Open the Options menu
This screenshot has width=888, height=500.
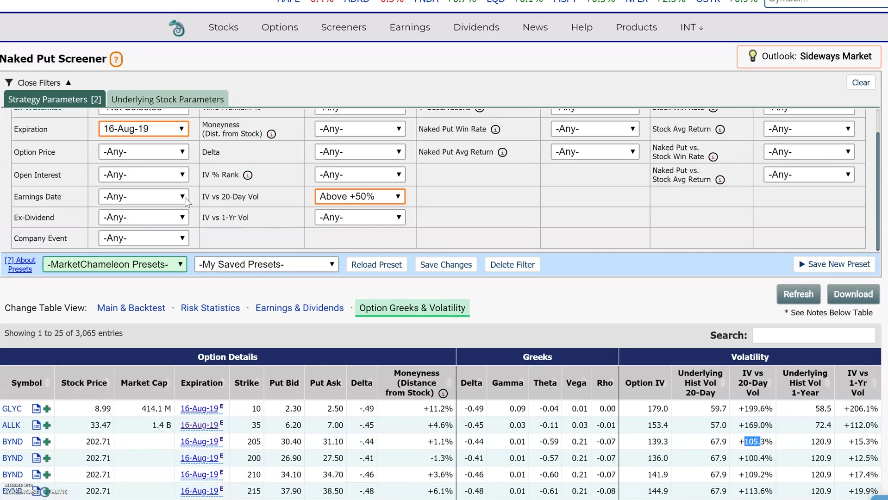(x=280, y=27)
